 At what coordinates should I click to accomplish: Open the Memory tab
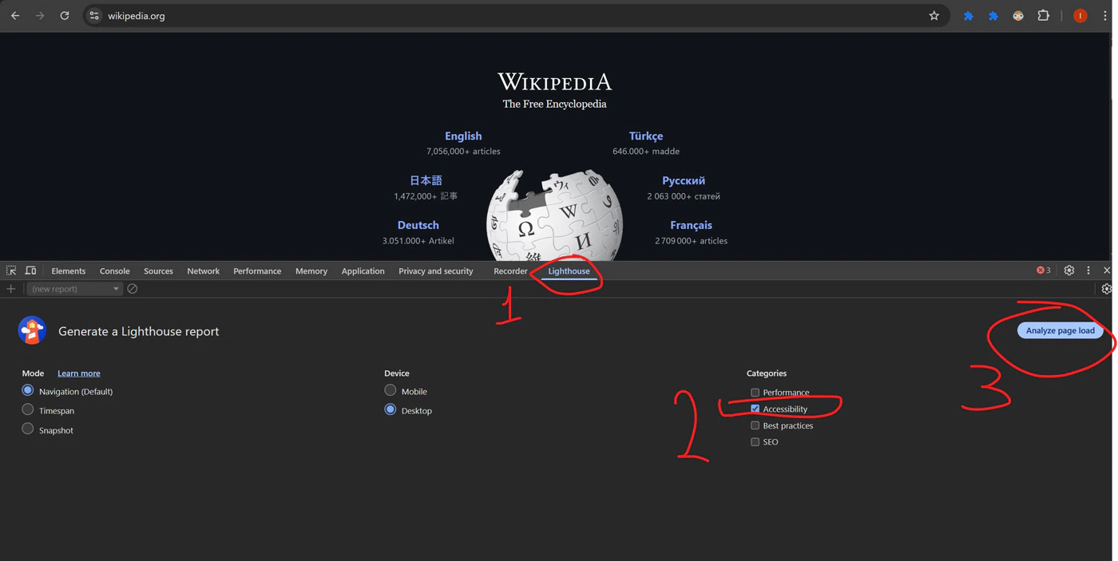(311, 271)
